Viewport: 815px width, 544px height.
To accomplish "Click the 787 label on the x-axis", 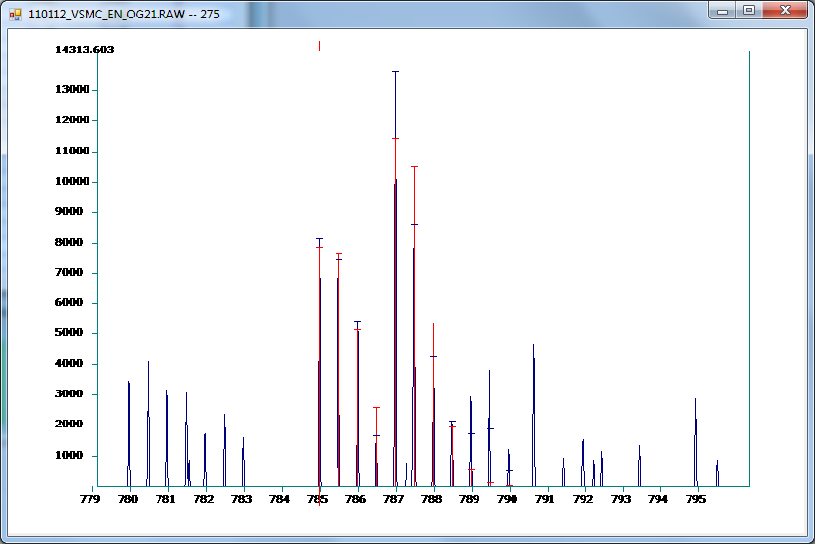I will [393, 499].
